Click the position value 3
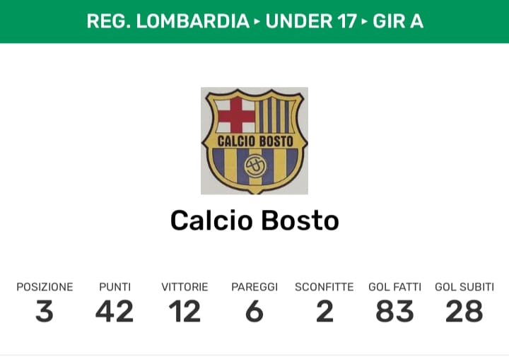 pos(45,311)
